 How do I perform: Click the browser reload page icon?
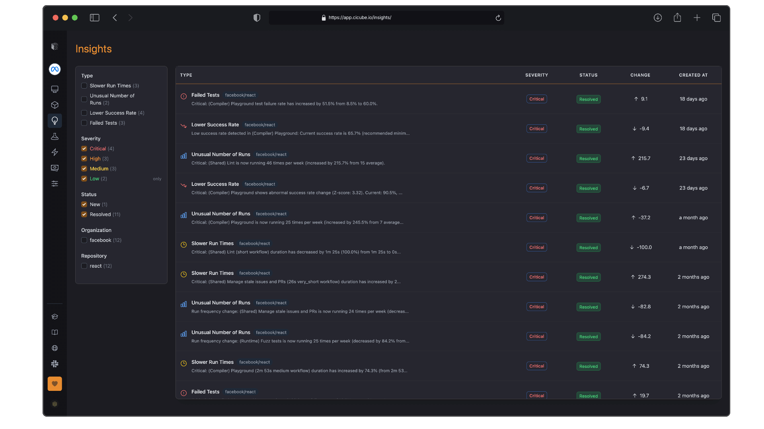tap(498, 18)
